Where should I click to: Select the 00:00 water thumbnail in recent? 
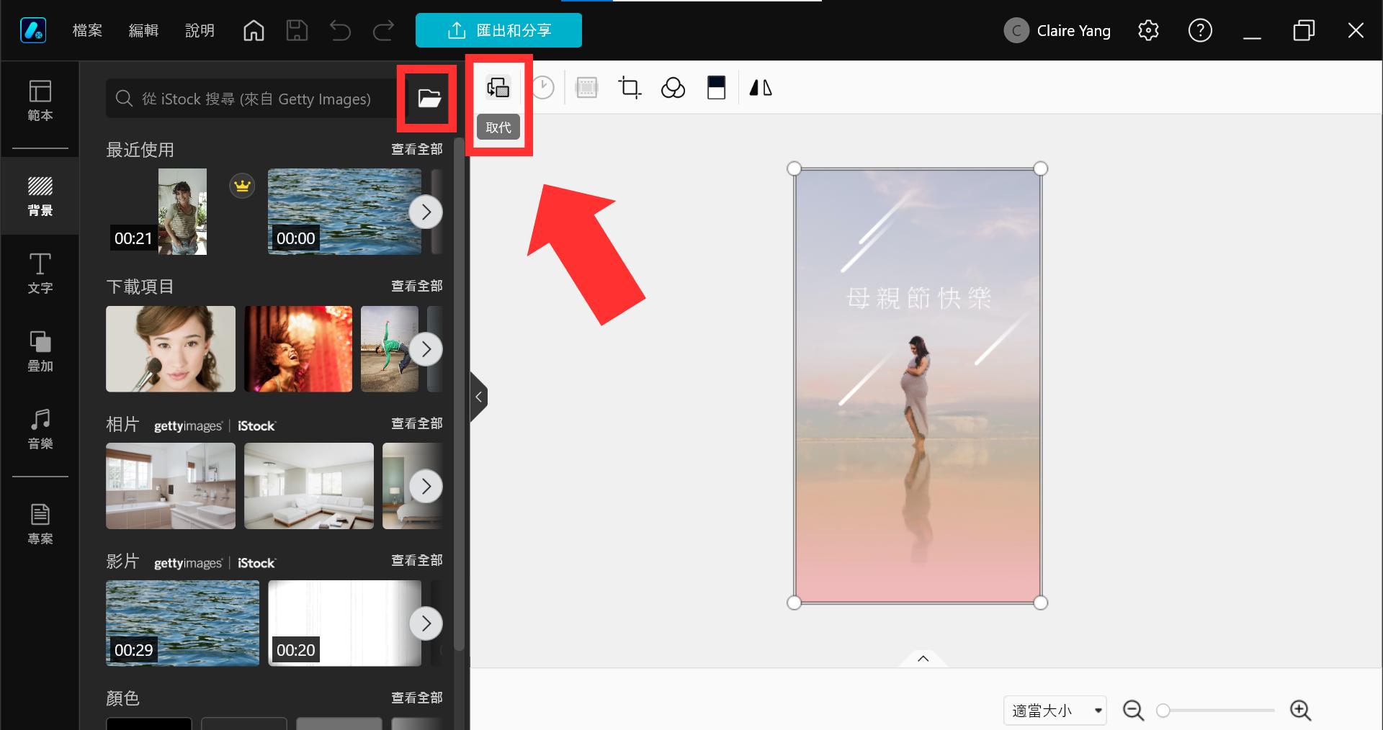point(344,212)
